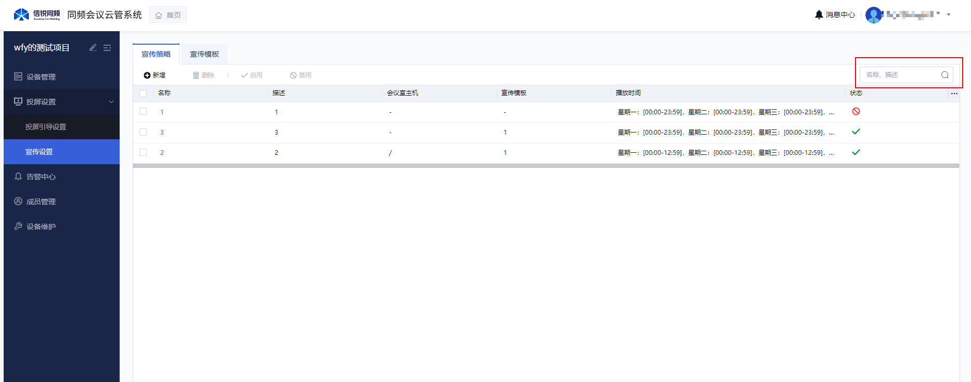Click the user avatar icon
Viewport: 971px width, 382px height.
pos(873,15)
